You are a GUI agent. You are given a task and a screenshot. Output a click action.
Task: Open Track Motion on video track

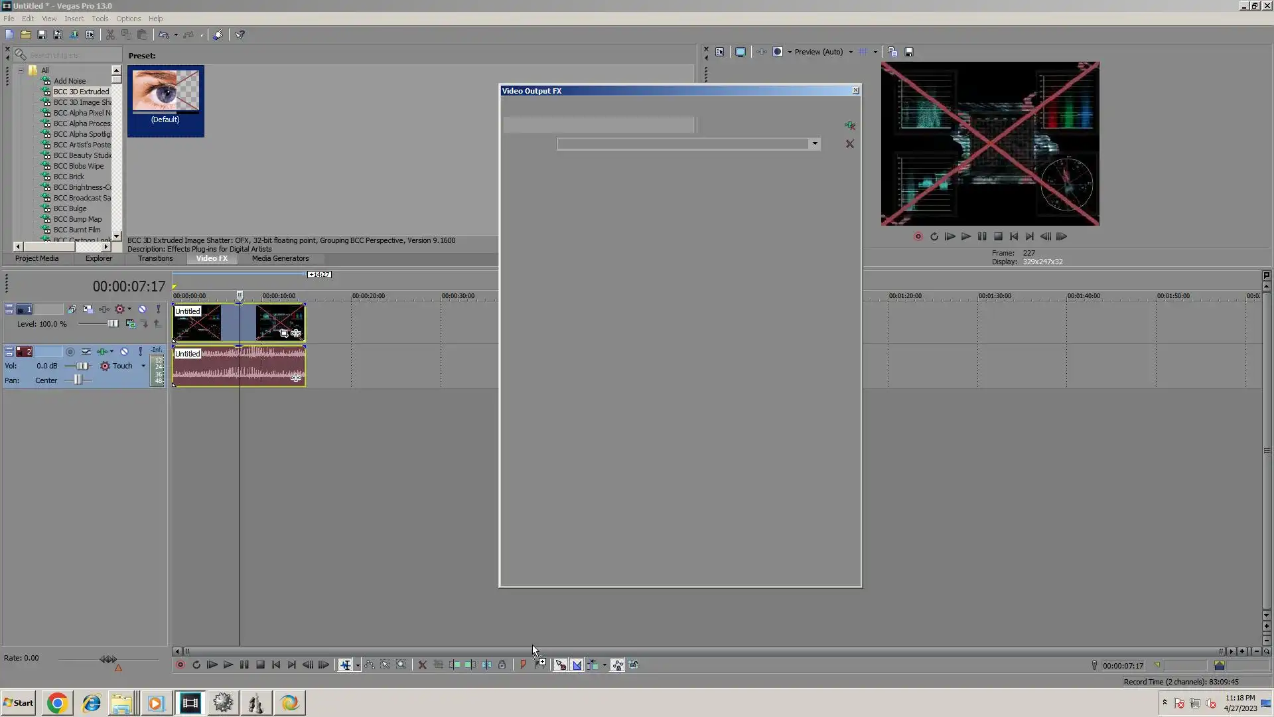(x=88, y=309)
